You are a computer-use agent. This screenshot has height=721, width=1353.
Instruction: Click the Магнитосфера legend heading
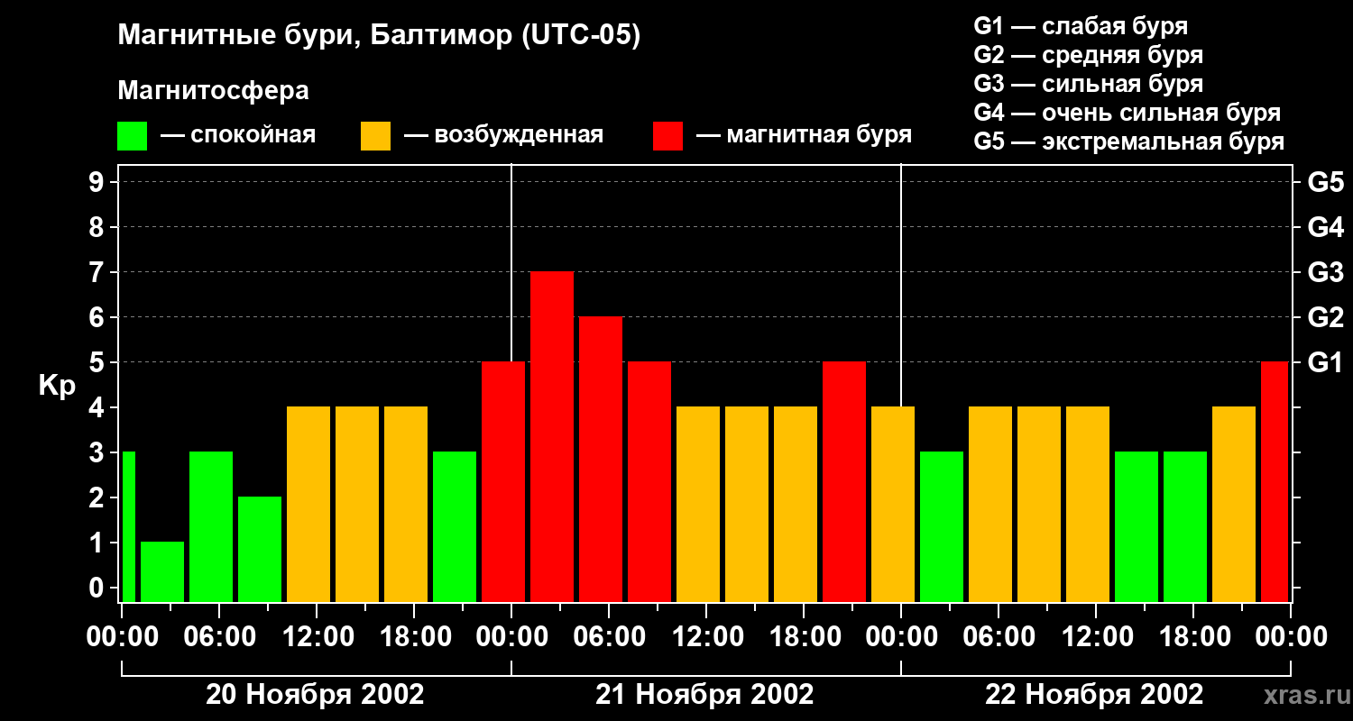coord(213,91)
